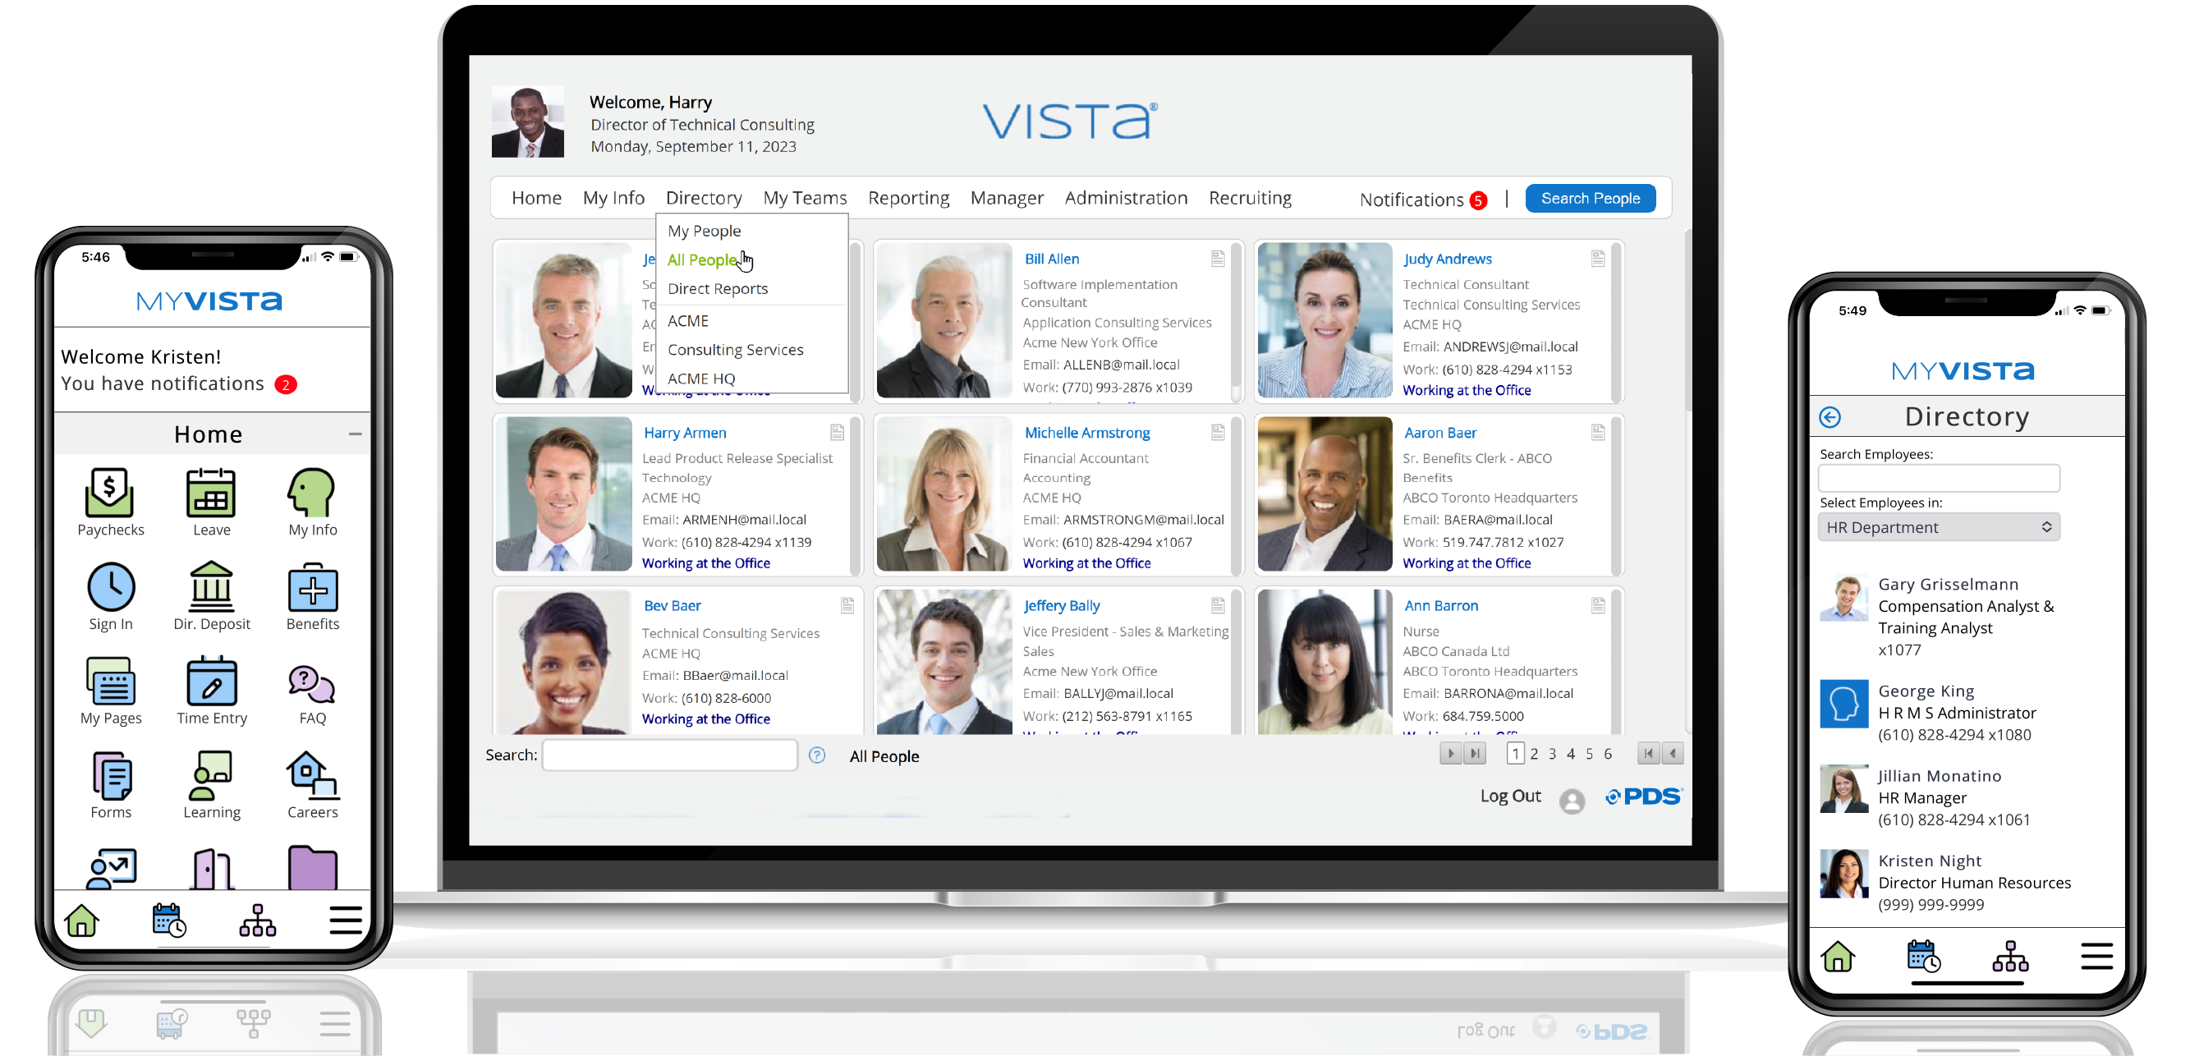Click the Search People button
The height and width of the screenshot is (1056, 2190).
coord(1592,199)
